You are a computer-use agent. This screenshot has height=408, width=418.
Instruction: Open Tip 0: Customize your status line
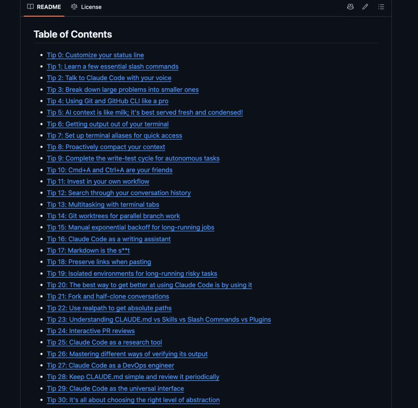click(95, 55)
